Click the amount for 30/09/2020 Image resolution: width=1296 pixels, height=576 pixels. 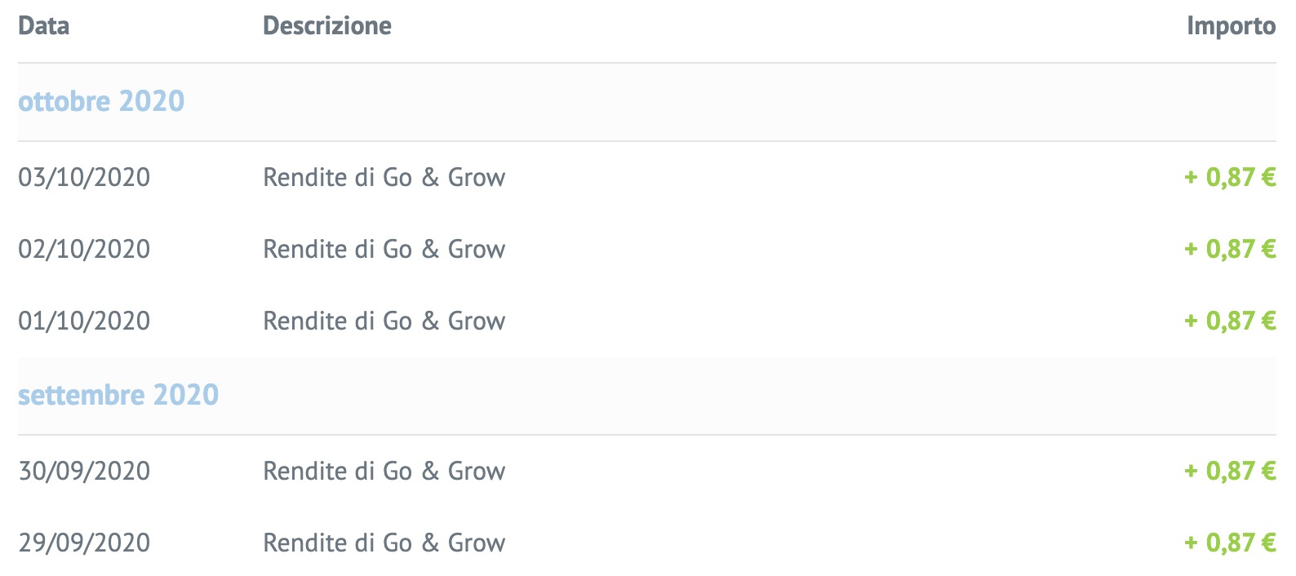tap(1230, 471)
